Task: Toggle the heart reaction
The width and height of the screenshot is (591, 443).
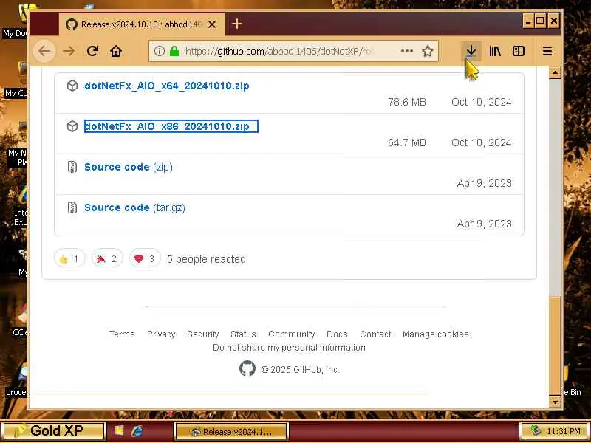Action: pos(145,259)
